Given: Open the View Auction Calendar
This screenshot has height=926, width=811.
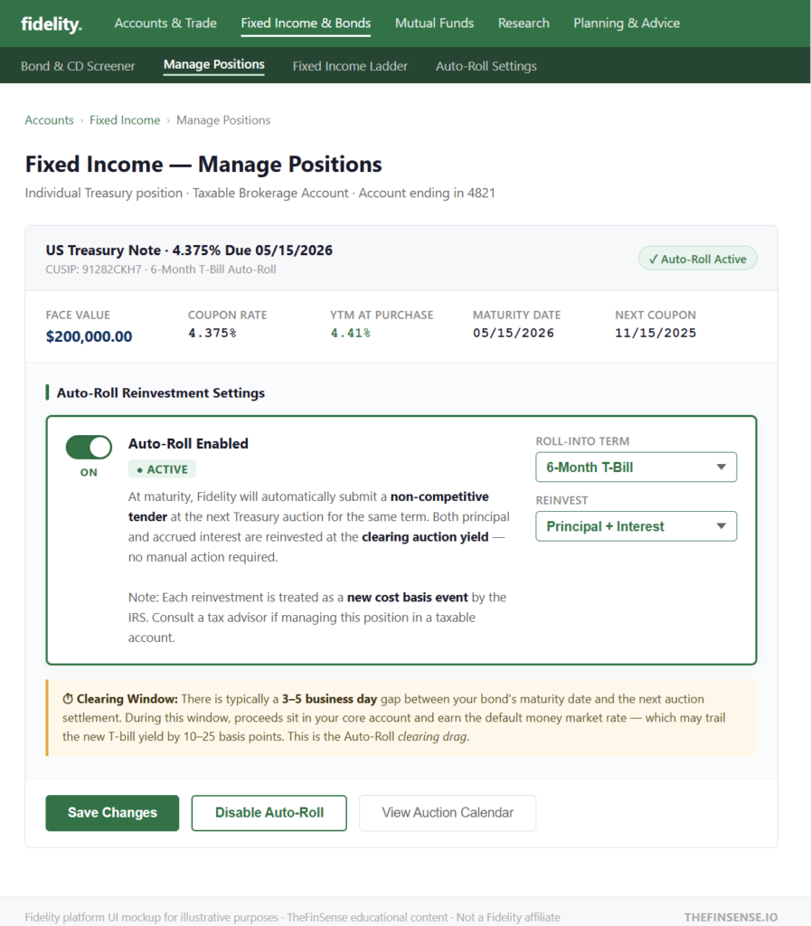Looking at the screenshot, I should click(447, 813).
